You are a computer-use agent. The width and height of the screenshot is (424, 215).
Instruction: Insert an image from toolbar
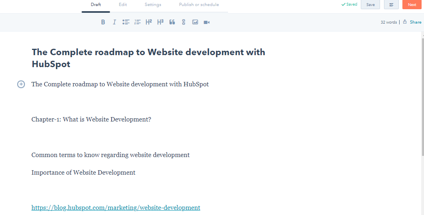click(195, 22)
